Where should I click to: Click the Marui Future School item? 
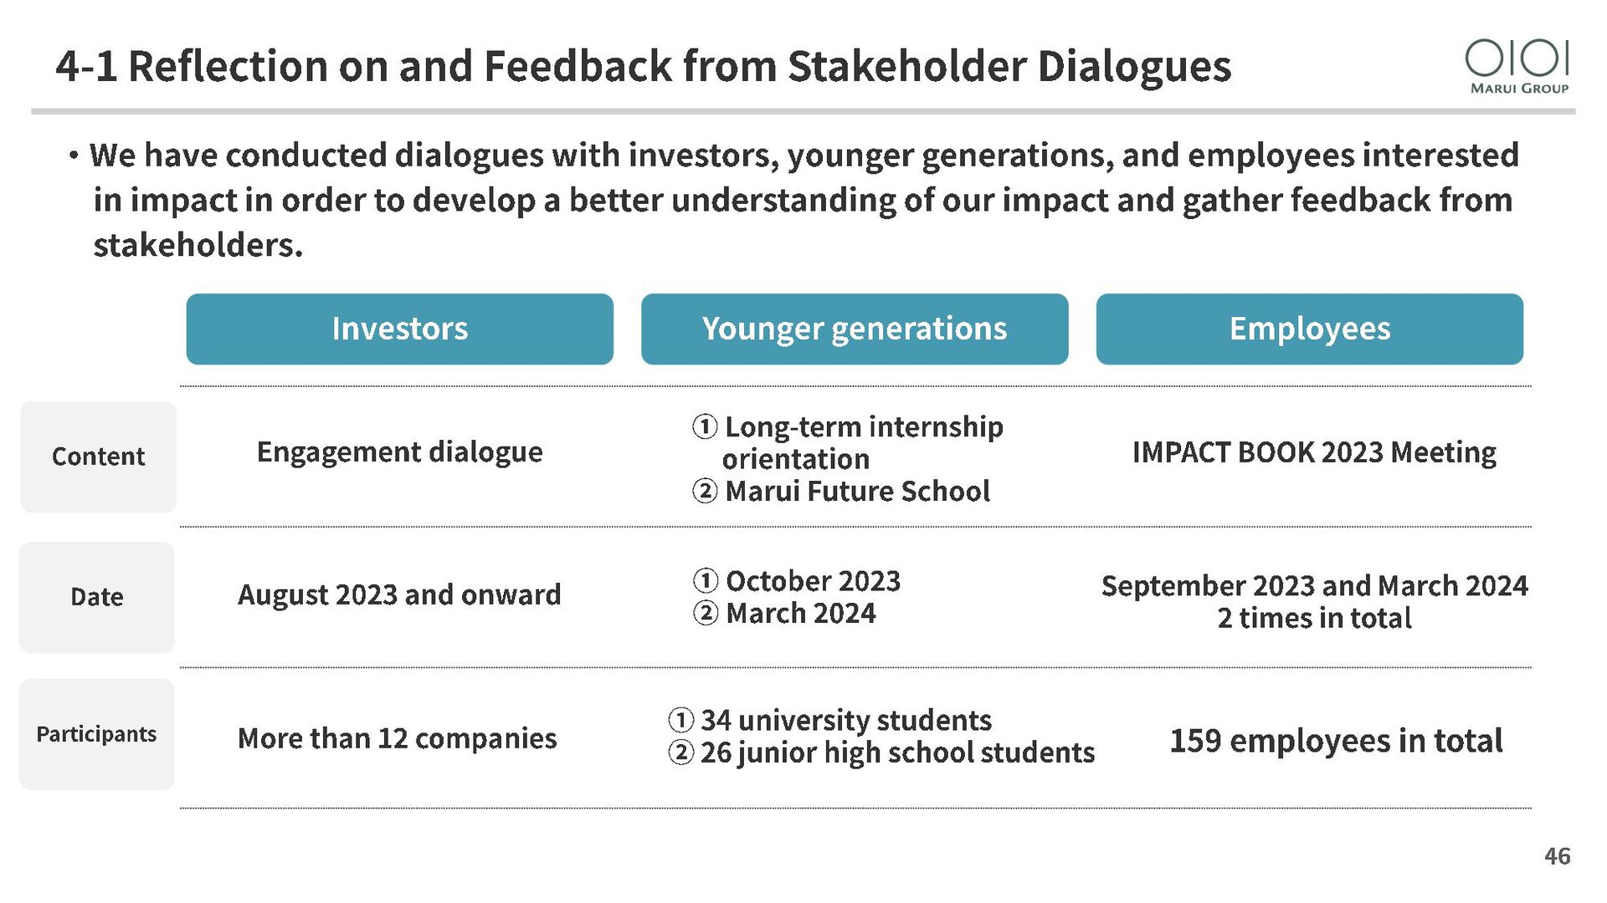841,491
